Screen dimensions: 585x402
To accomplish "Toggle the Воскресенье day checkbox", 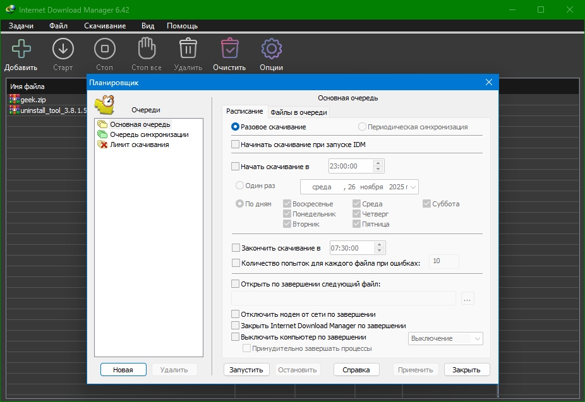I will (287, 203).
